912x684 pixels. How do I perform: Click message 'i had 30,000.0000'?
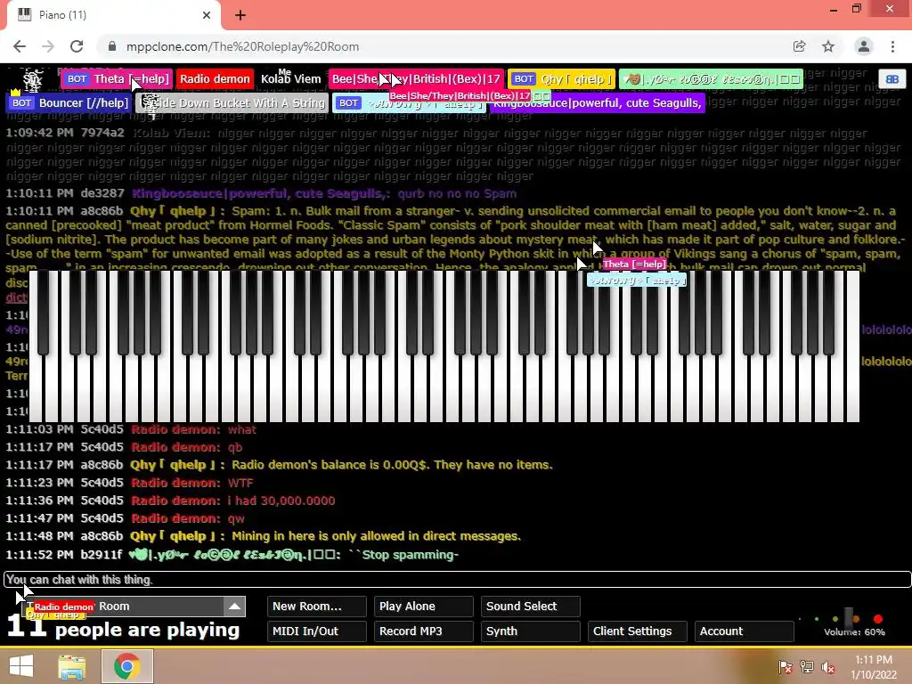(281, 501)
